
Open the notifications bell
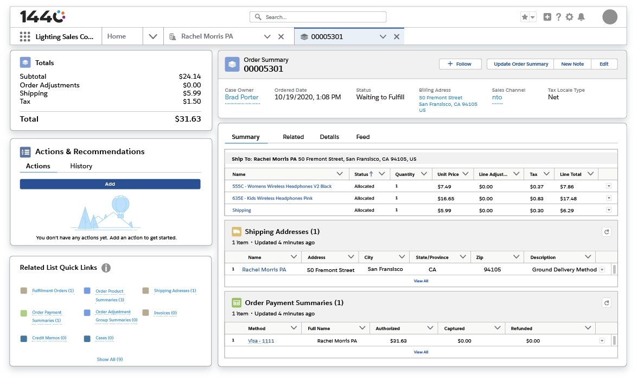(581, 17)
